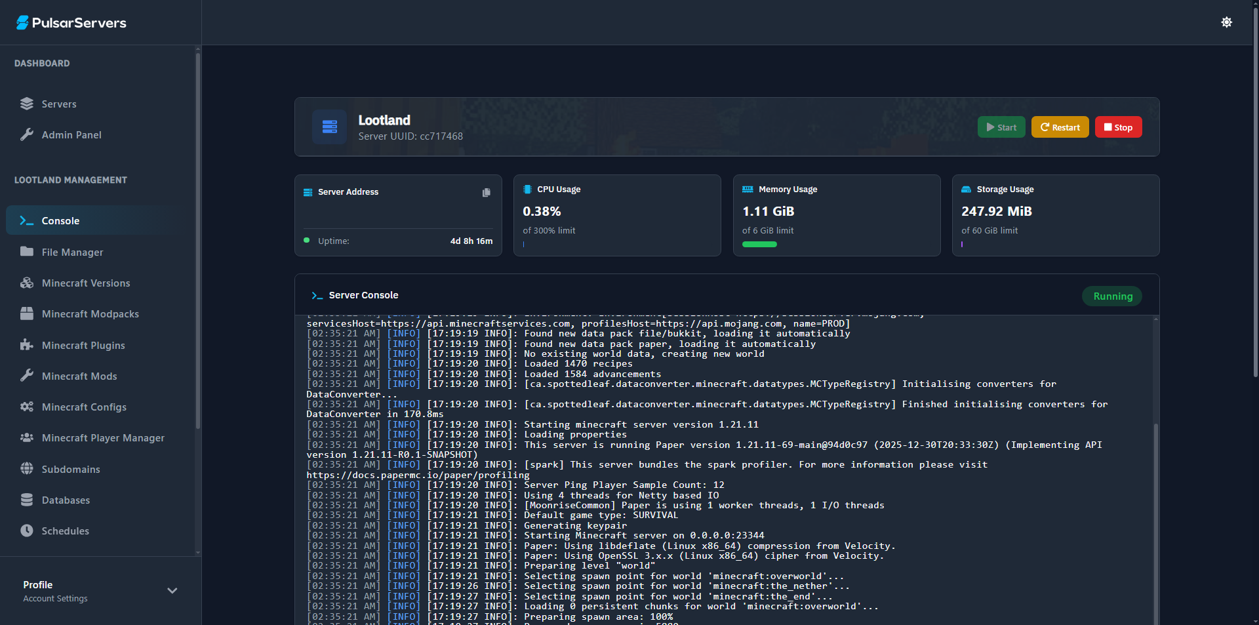This screenshot has width=1259, height=625.
Task: Click the 'Loaded 1470 recipes' log line
Action: (x=470, y=364)
